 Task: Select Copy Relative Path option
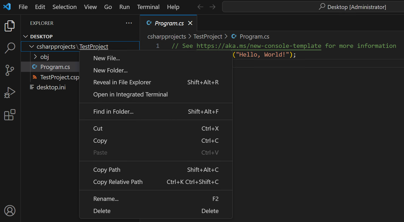click(118, 182)
